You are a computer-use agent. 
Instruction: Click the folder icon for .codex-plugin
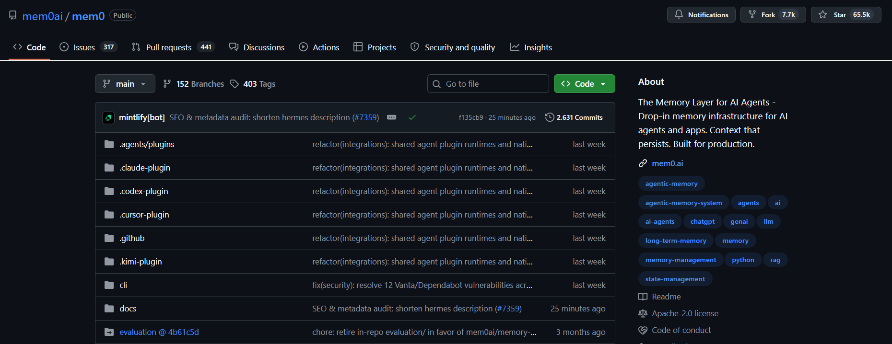coord(109,191)
